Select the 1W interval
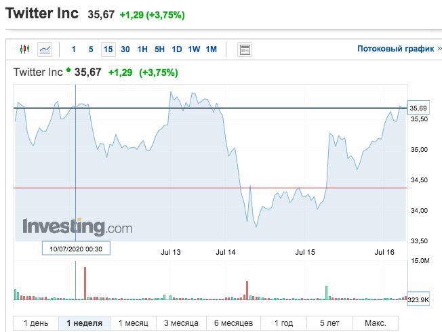Viewport: 442px width, 332px height. coord(194,49)
